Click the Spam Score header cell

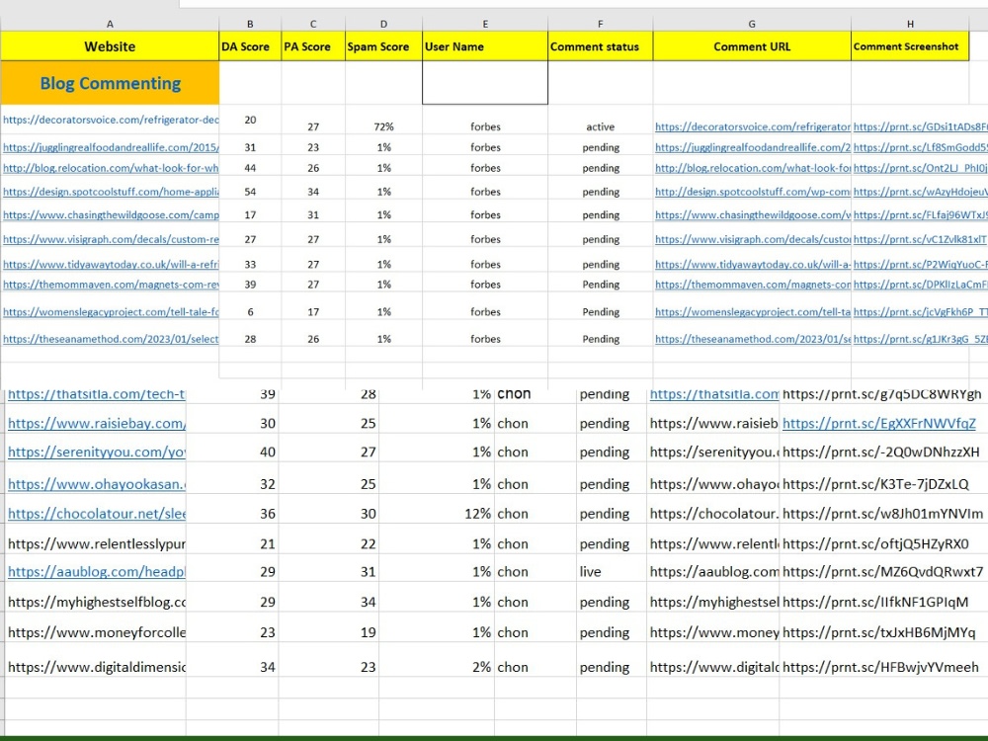(x=383, y=46)
